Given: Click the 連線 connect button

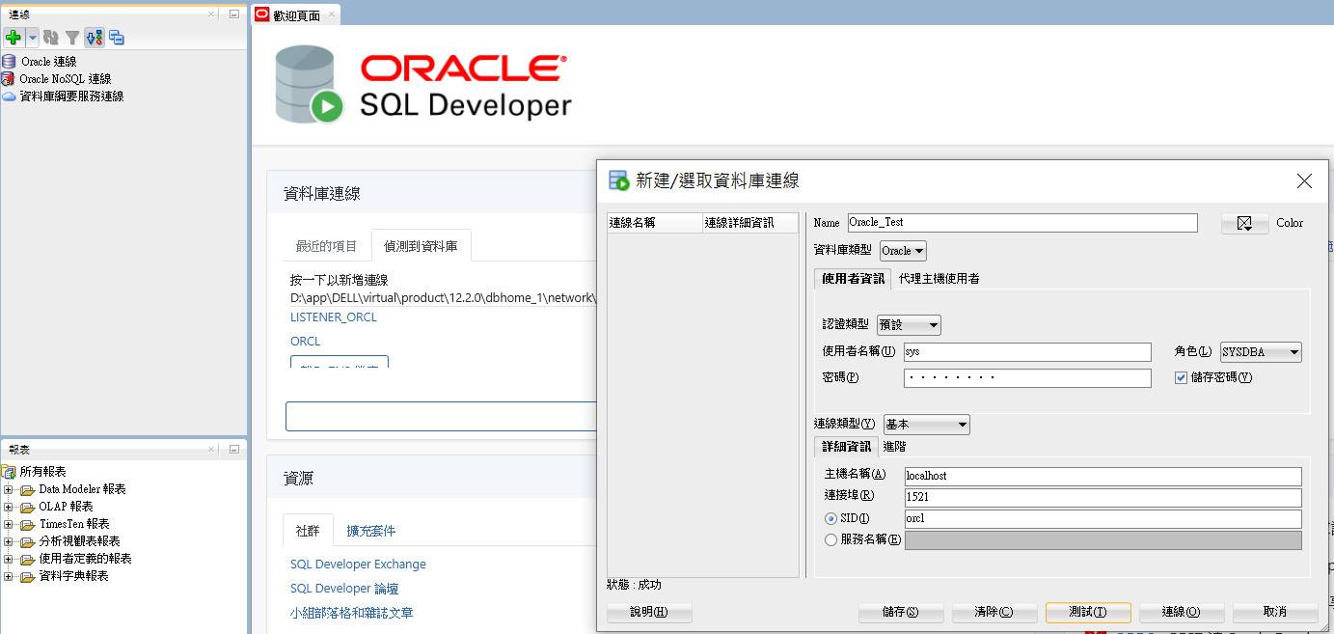Looking at the screenshot, I should click(1182, 613).
